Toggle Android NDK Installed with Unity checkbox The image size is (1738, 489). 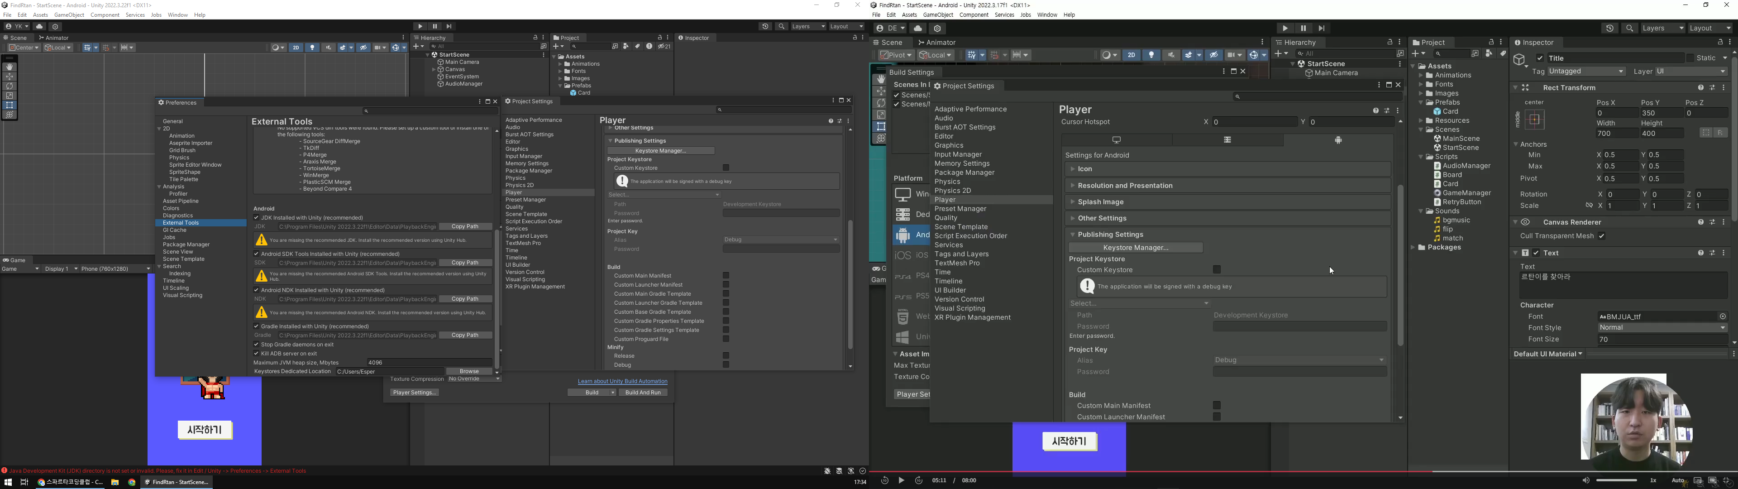tap(257, 290)
